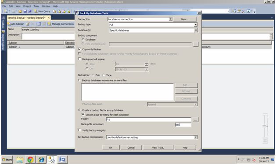Viewport: 276px width, 165px height.
Task: Select Create a backup file for every database
Action: [79, 110]
